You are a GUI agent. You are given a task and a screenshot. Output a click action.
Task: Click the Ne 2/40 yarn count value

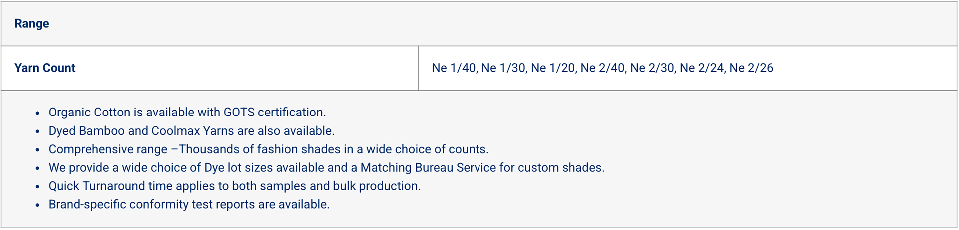(602, 68)
